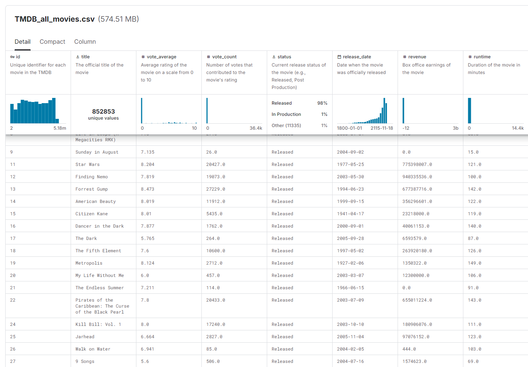This screenshot has width=528, height=367.
Task: Click the Metropolis title cell
Action: click(89, 263)
